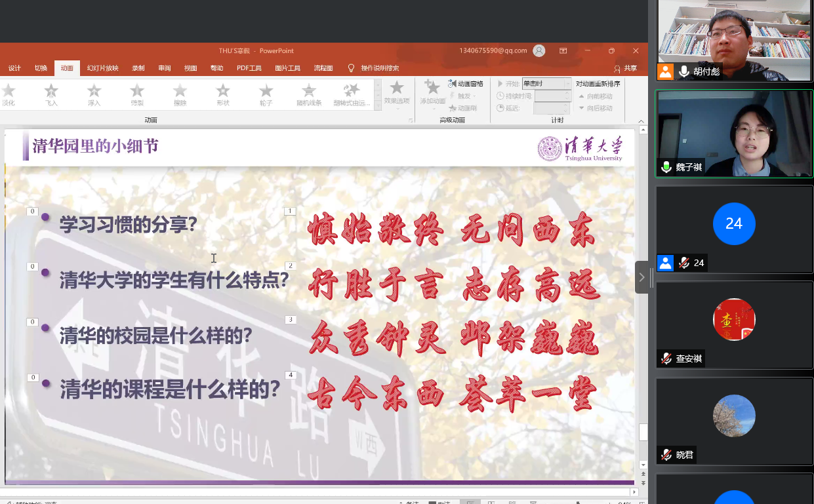The width and height of the screenshot is (814, 504).
Task: Select animation marker 1 beside 学习习惯的分享
Action: pyautogui.click(x=290, y=211)
